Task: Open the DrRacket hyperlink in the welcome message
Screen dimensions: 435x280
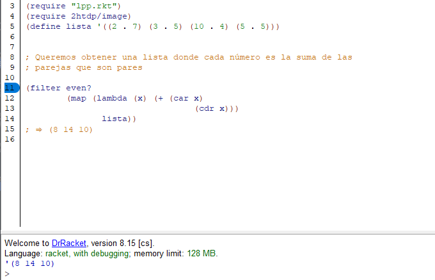Action: pyautogui.click(x=69, y=243)
